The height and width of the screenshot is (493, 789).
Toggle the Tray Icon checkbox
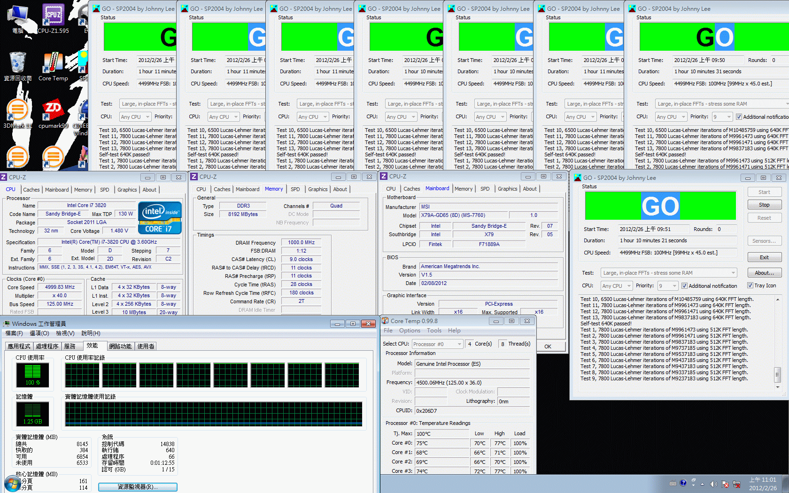click(x=750, y=285)
